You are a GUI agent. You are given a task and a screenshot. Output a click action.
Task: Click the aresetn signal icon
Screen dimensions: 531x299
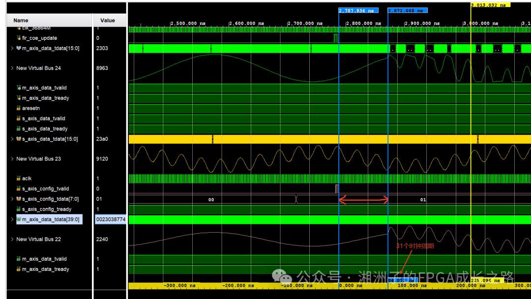click(x=19, y=108)
